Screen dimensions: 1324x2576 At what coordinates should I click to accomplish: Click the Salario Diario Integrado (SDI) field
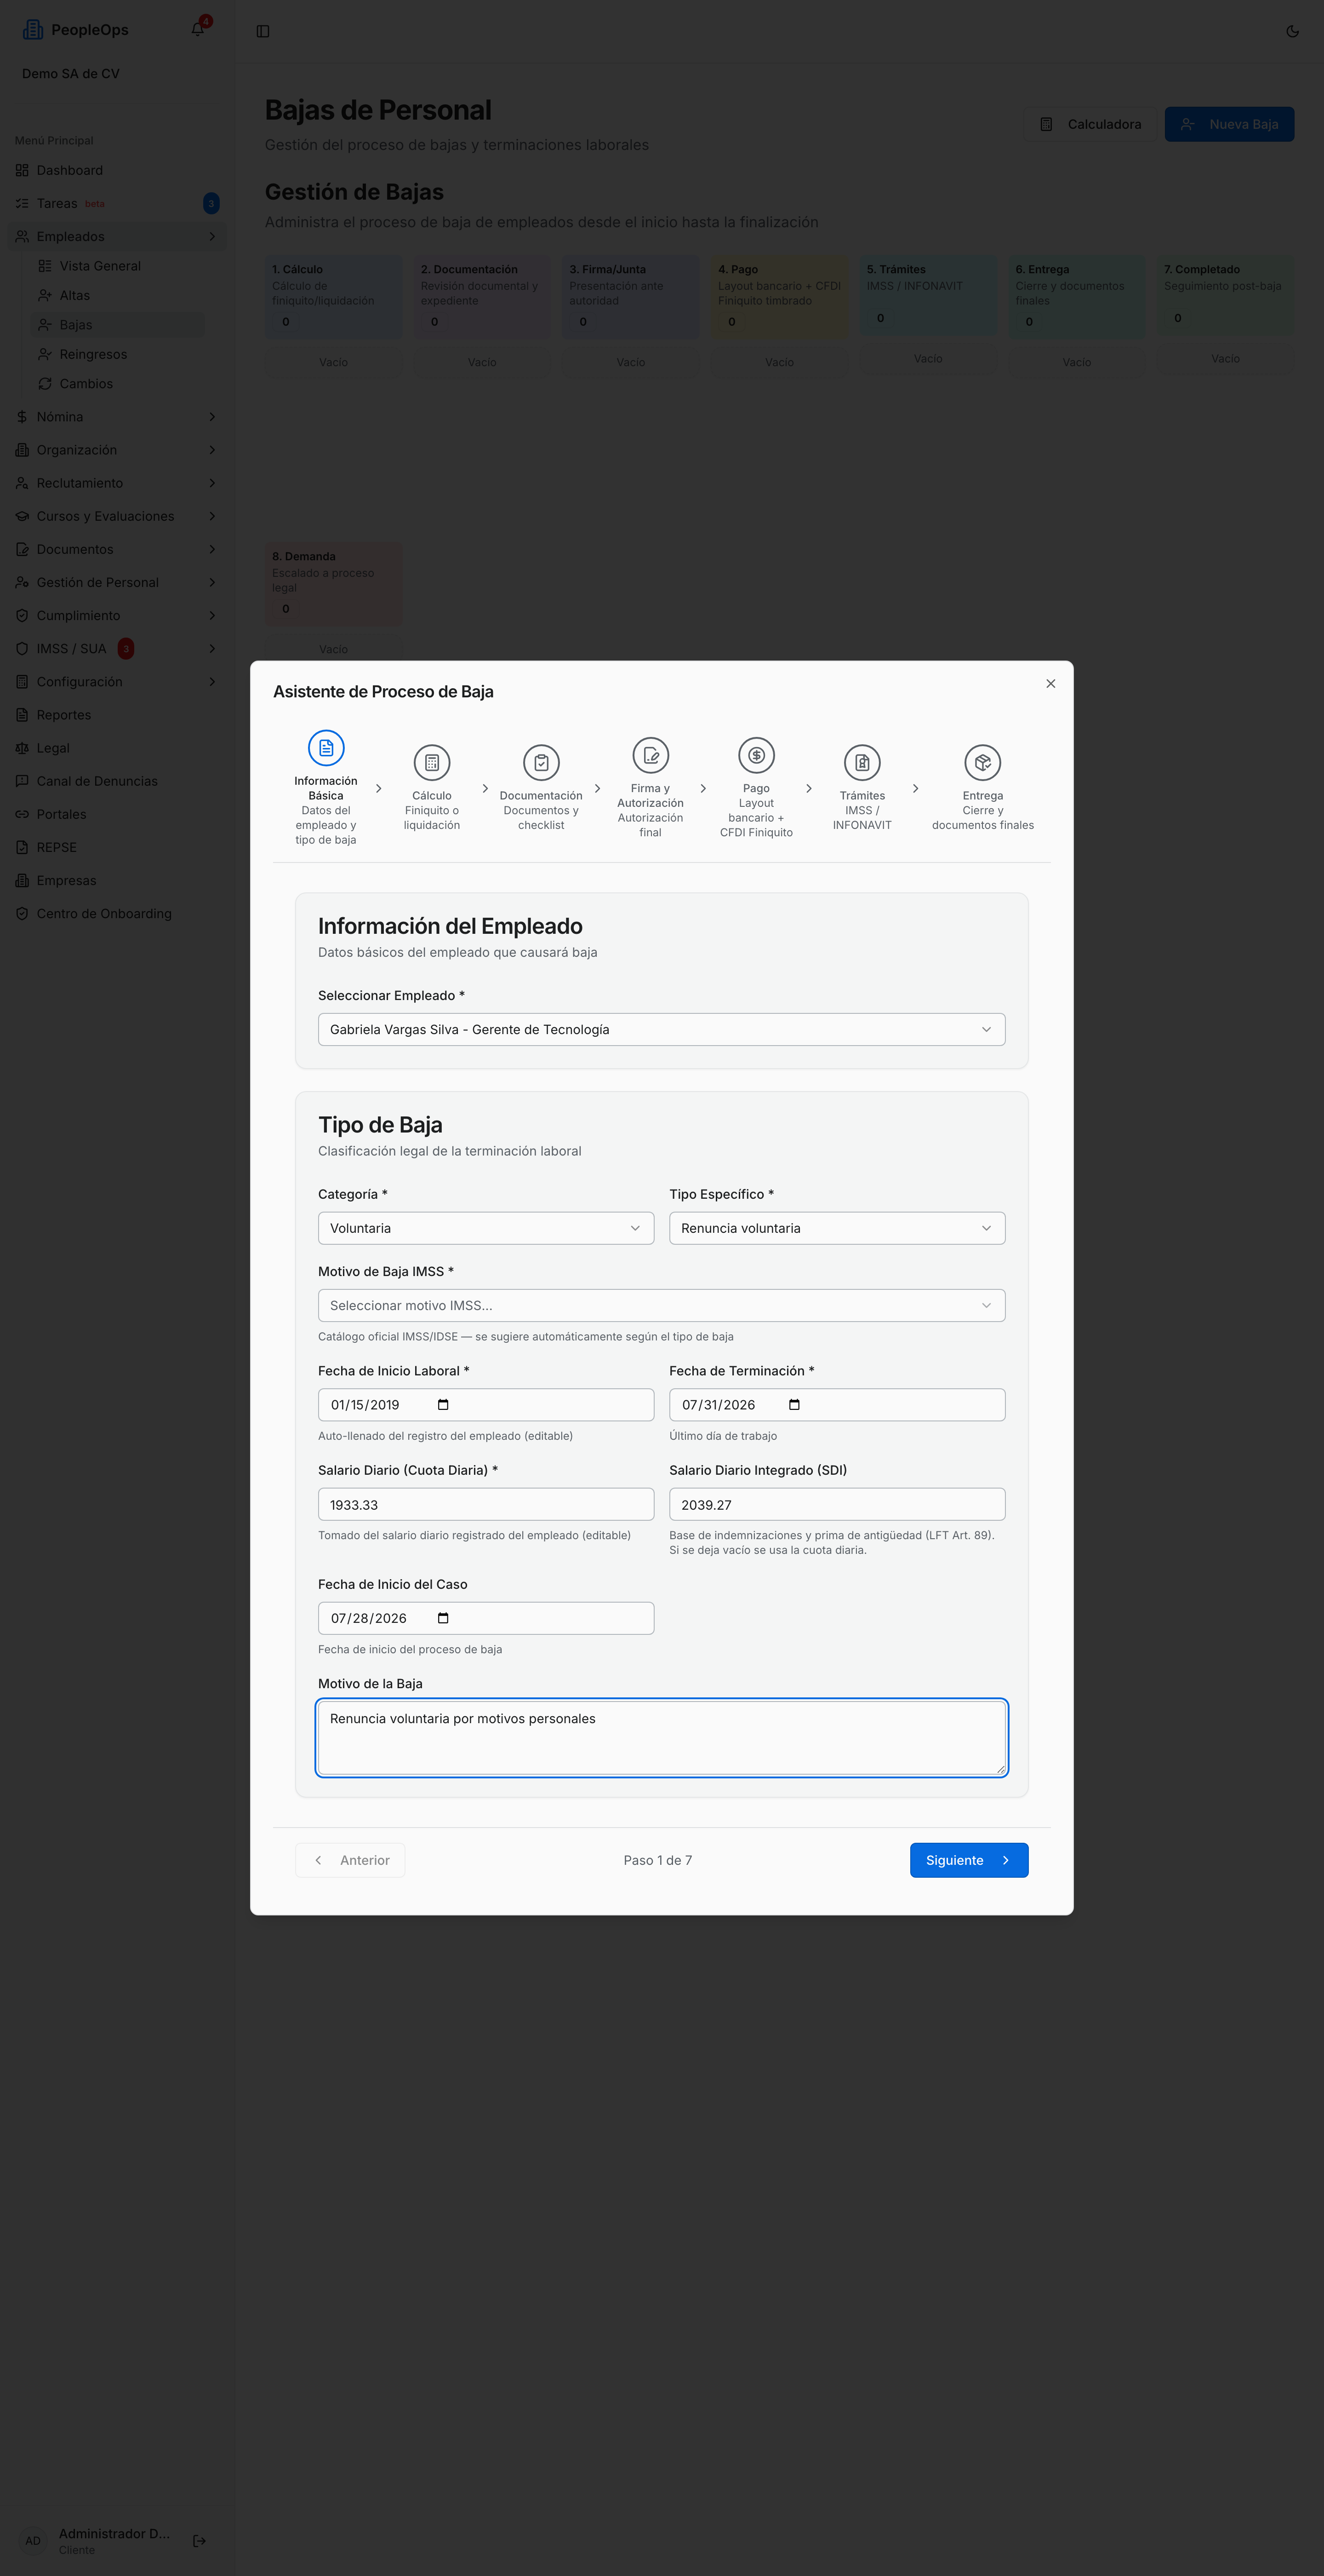pyautogui.click(x=837, y=1504)
